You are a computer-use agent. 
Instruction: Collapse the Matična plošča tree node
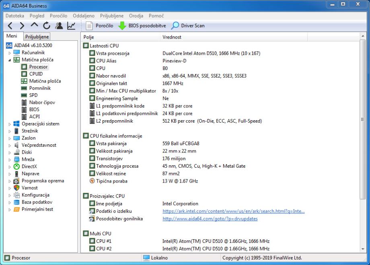point(10,60)
